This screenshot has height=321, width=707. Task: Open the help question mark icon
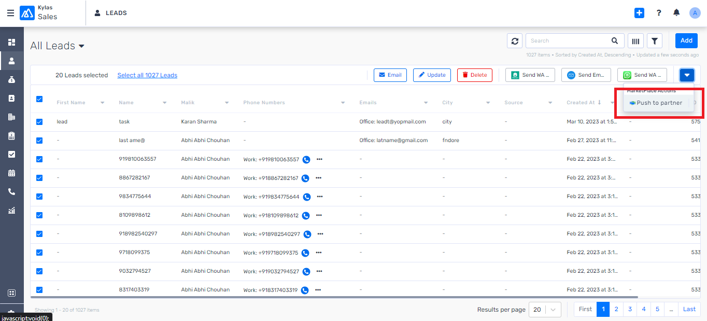[x=659, y=13]
